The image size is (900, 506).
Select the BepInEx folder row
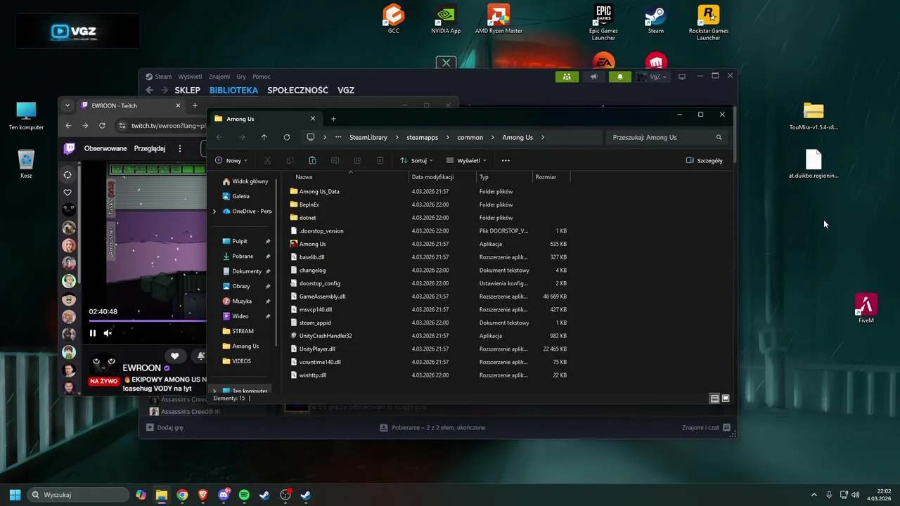(x=429, y=205)
